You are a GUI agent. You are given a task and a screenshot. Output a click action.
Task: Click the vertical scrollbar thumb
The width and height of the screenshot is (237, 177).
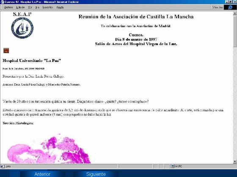[235, 31]
